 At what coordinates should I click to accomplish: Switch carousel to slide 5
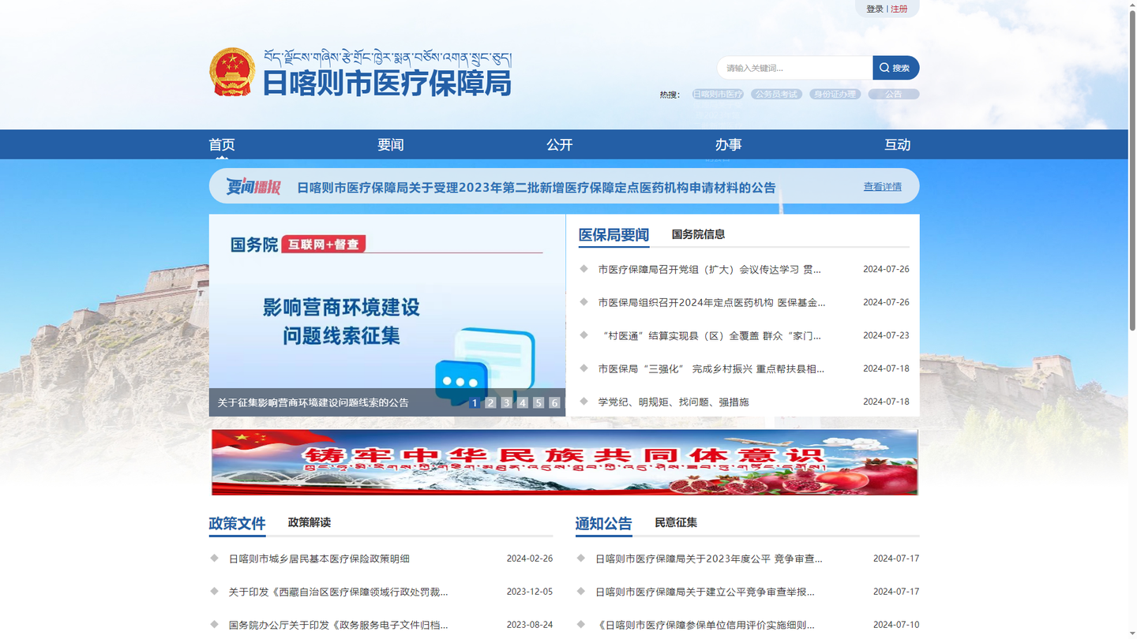click(538, 402)
